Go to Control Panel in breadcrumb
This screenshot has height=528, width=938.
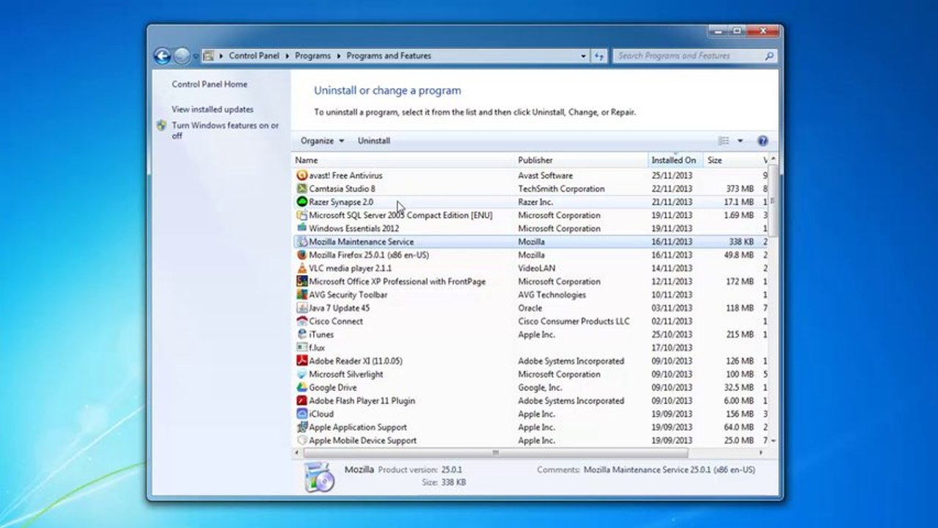[x=254, y=56]
